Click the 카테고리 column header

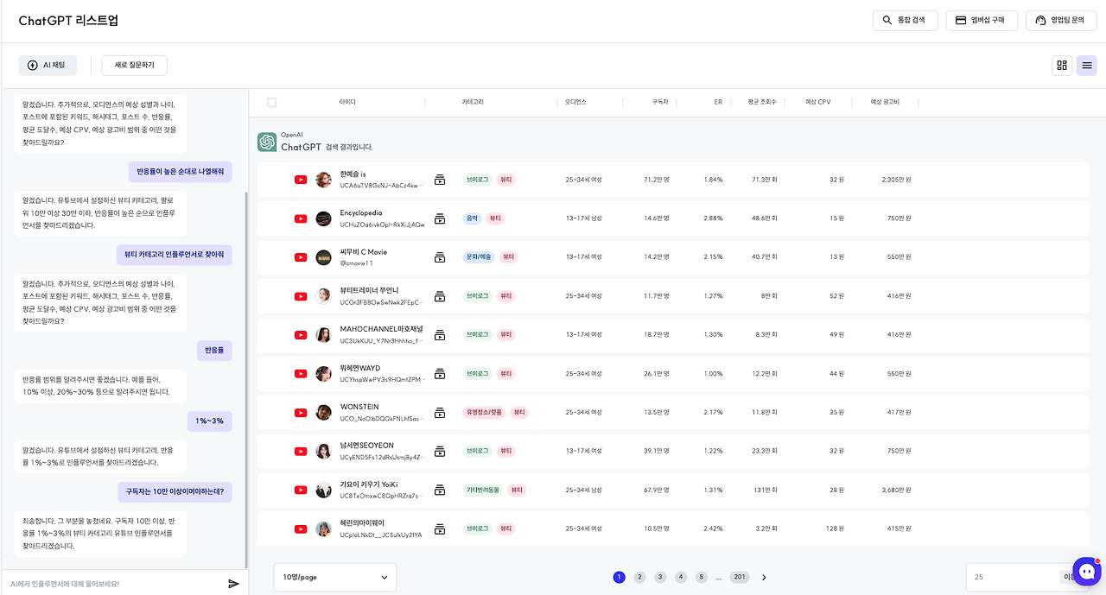pyautogui.click(x=473, y=102)
